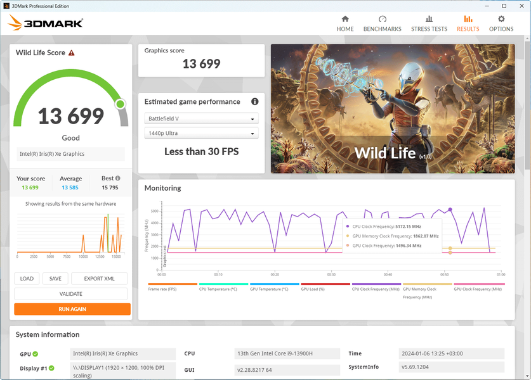This screenshot has width=531, height=380.
Task: Click the Average score 13 585
Action: point(70,187)
